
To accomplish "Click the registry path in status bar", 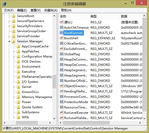I will pyautogui.click(x=65, y=128).
